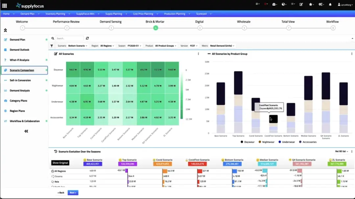This screenshot has height=199, width=355.
Task: Click the notifications bell icon
Action: 330,4
